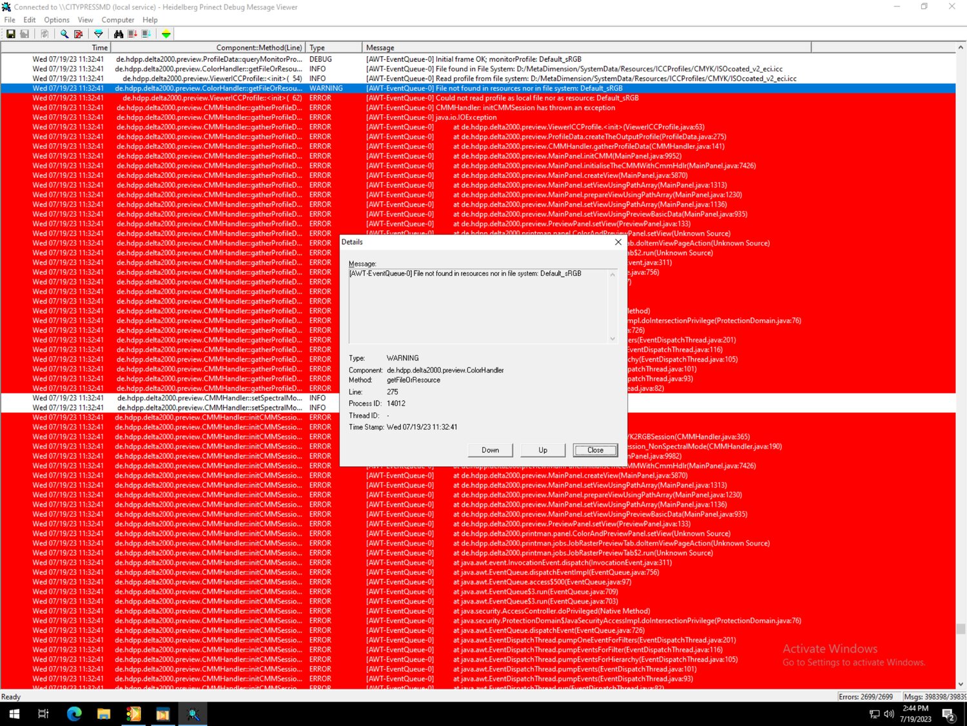Select the 'initCMMSession has thrown an exception' row
The width and height of the screenshot is (967, 726).
pyautogui.click(x=478, y=108)
